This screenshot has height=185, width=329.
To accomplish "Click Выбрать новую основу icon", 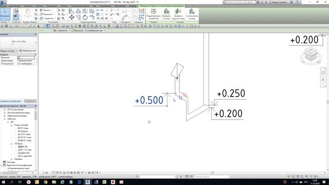I will point(178,14).
